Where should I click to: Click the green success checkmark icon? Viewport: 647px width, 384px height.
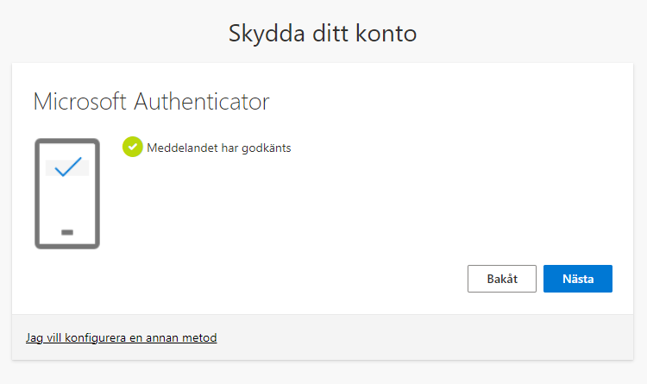[133, 147]
